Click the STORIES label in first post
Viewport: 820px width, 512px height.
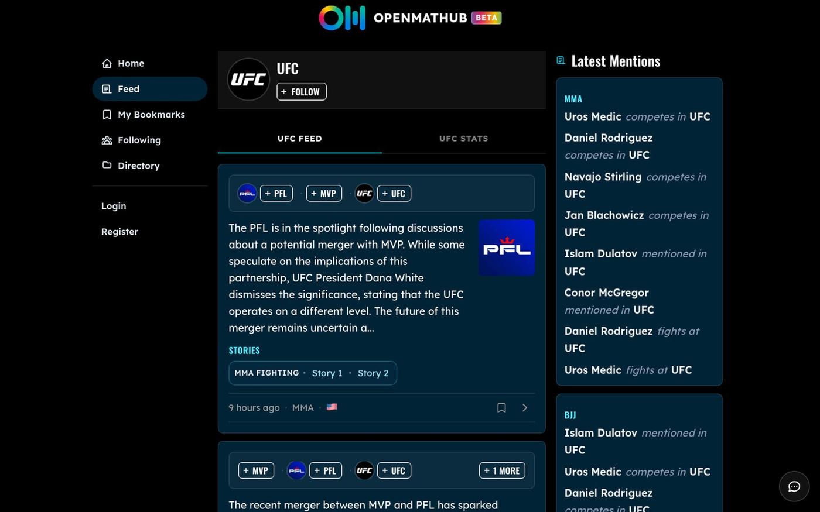(x=244, y=351)
